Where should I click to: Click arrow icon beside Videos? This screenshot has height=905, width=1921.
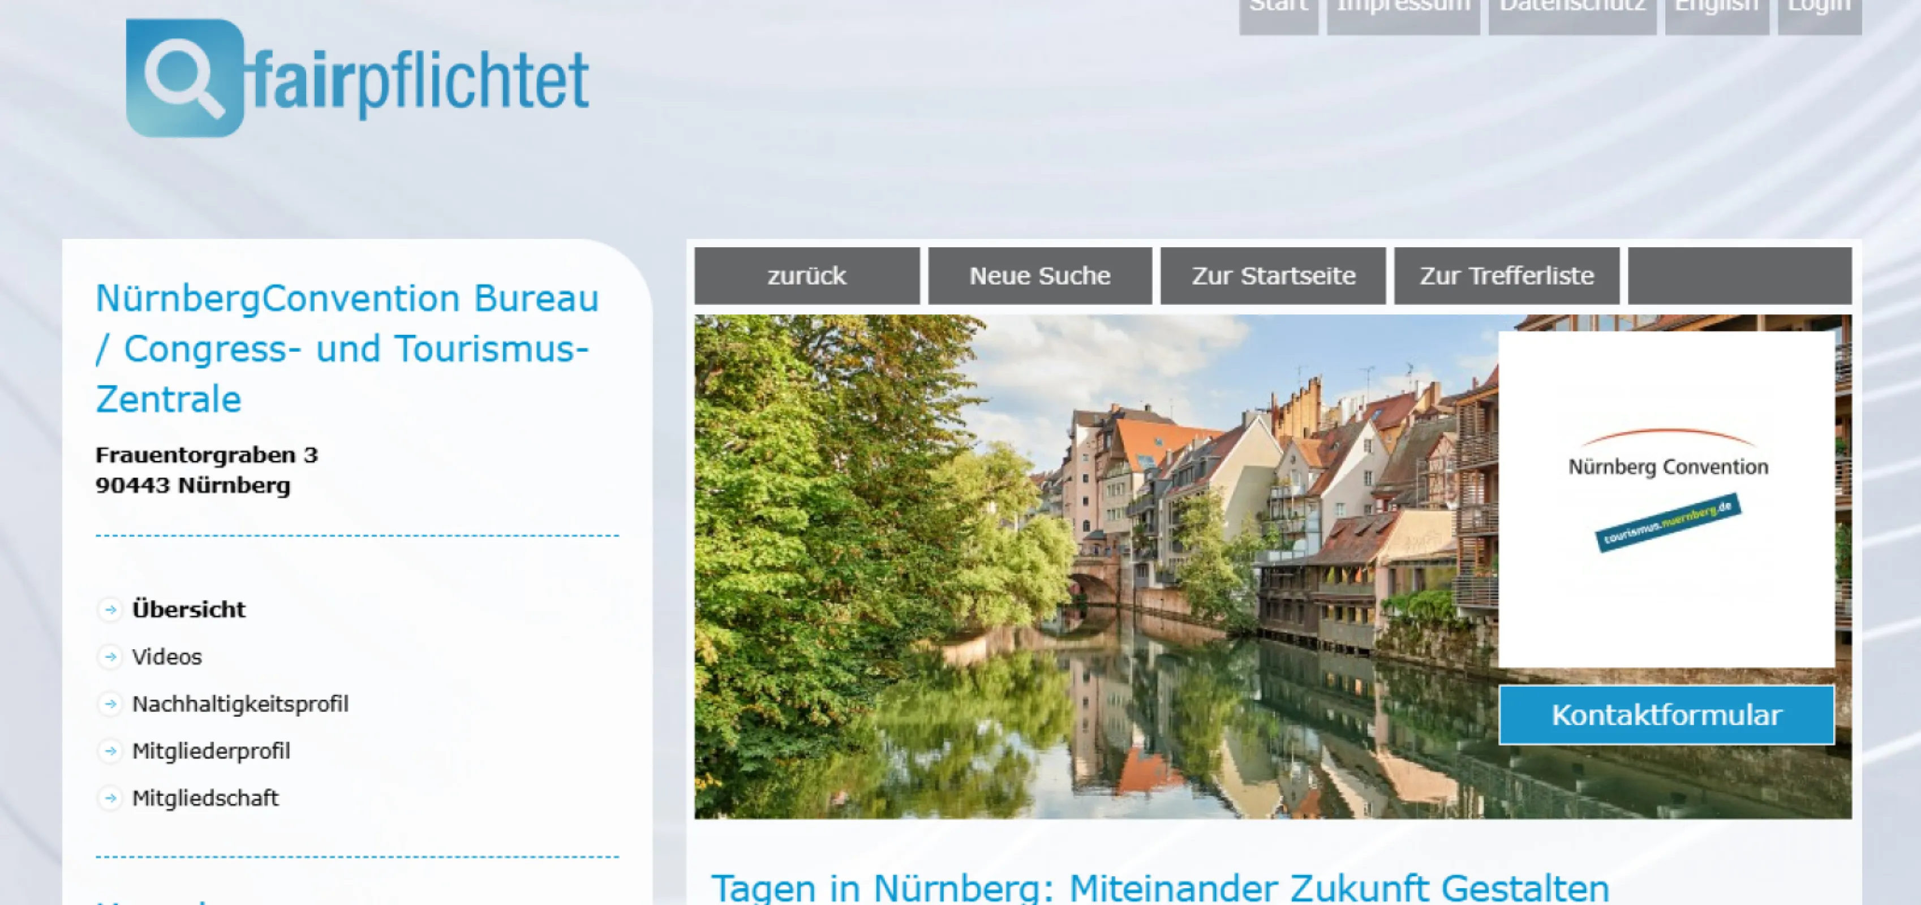click(x=110, y=657)
